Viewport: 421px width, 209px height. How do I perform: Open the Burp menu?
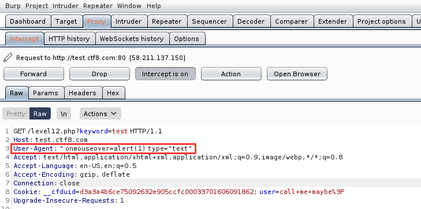[x=13, y=6]
